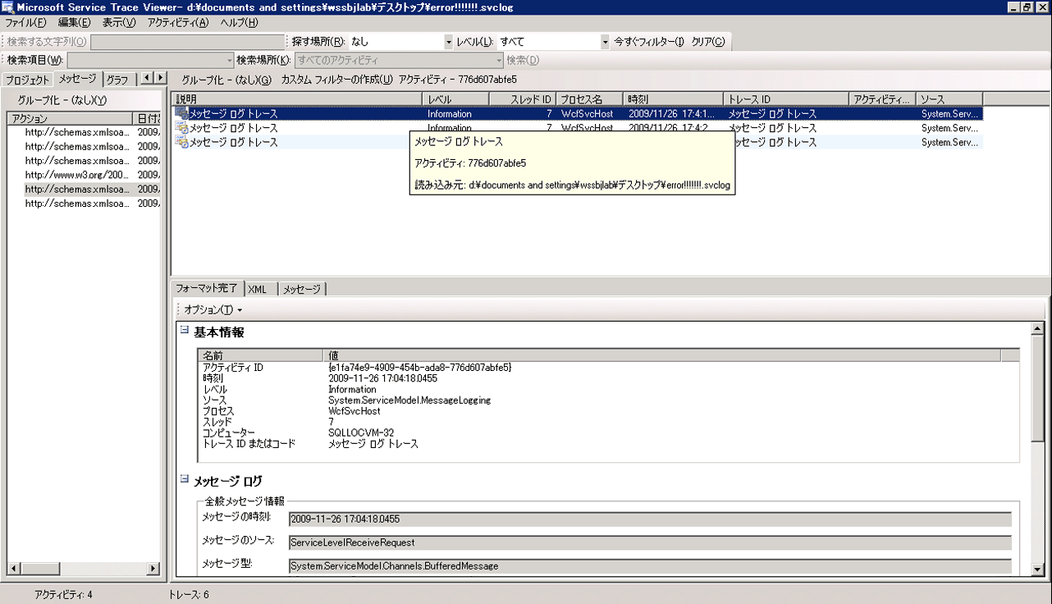This screenshot has height=604, width=1052.
Task: Open the レベル(L) combo box showing すべて
Action: coord(605,42)
